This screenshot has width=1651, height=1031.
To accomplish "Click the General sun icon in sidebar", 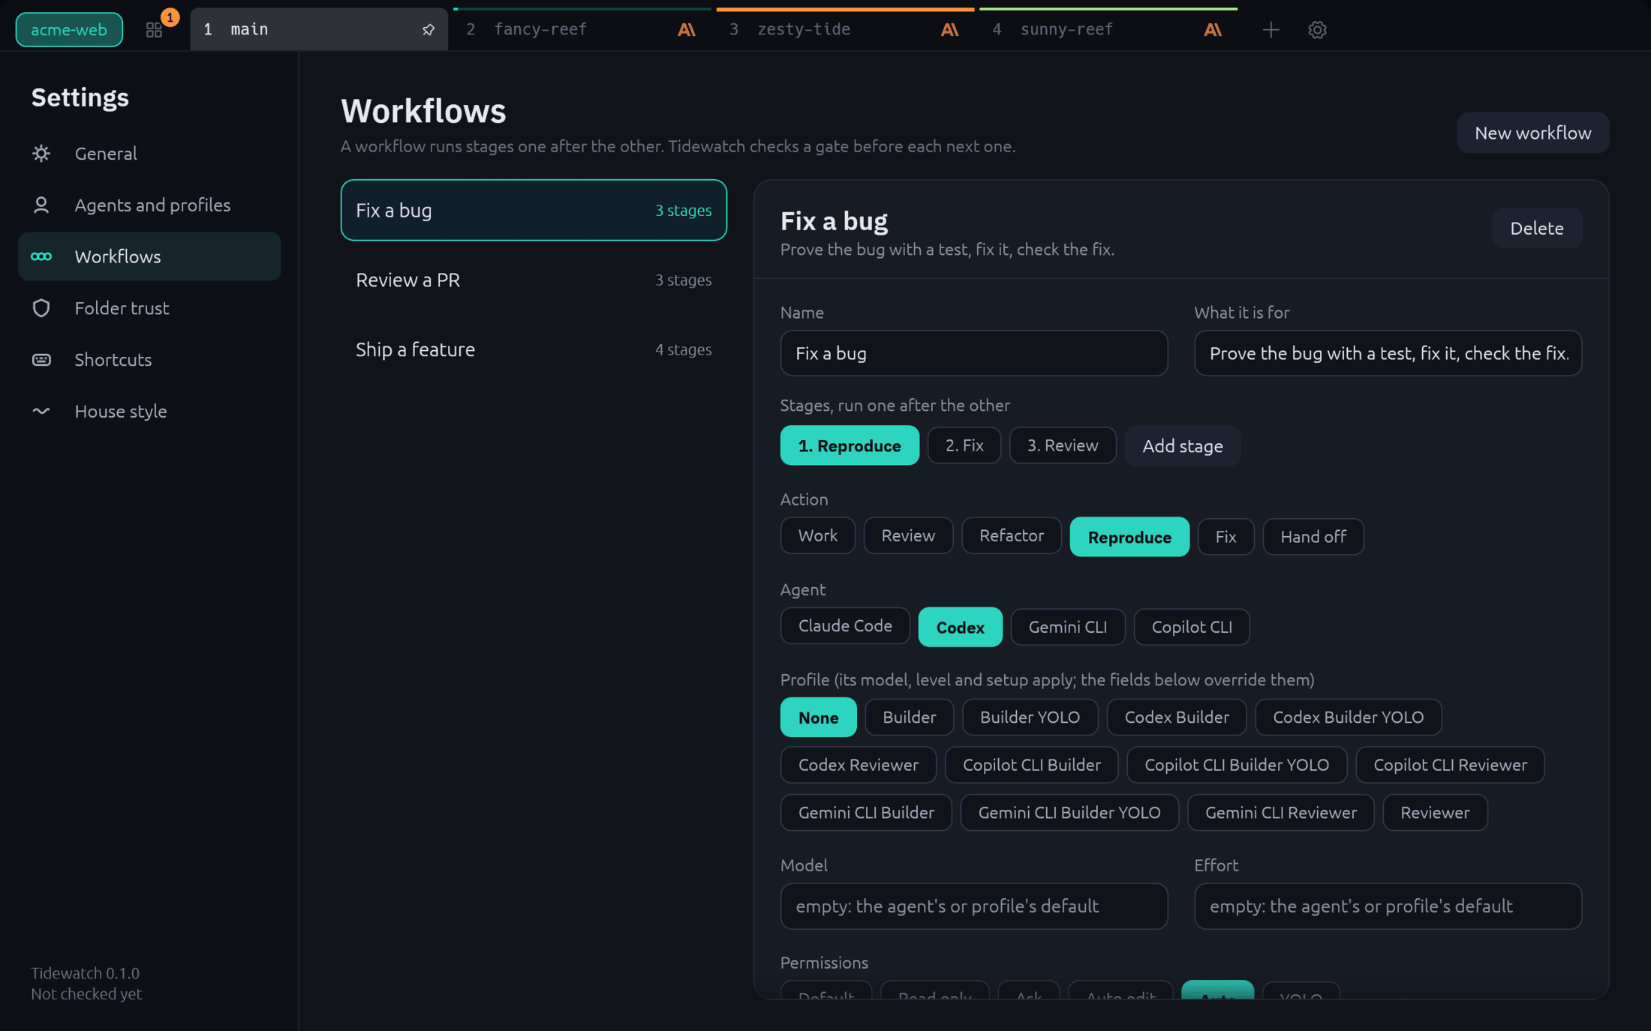I will click(41, 153).
